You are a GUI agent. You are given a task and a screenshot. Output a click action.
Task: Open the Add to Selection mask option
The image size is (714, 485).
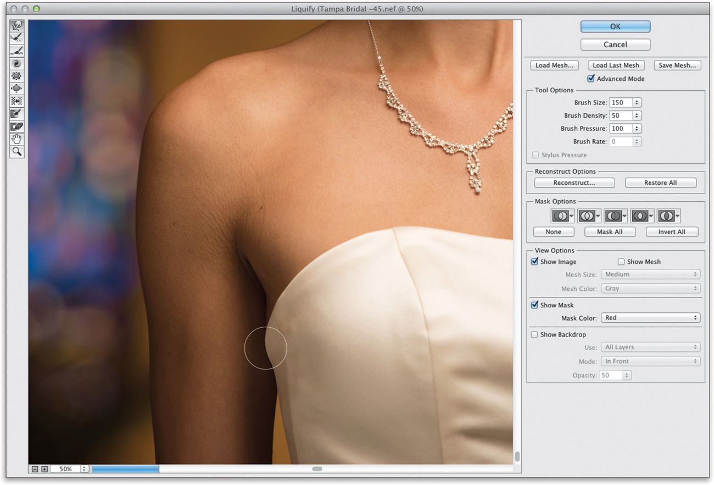(x=589, y=216)
